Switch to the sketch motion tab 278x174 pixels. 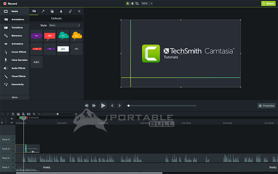point(70,12)
